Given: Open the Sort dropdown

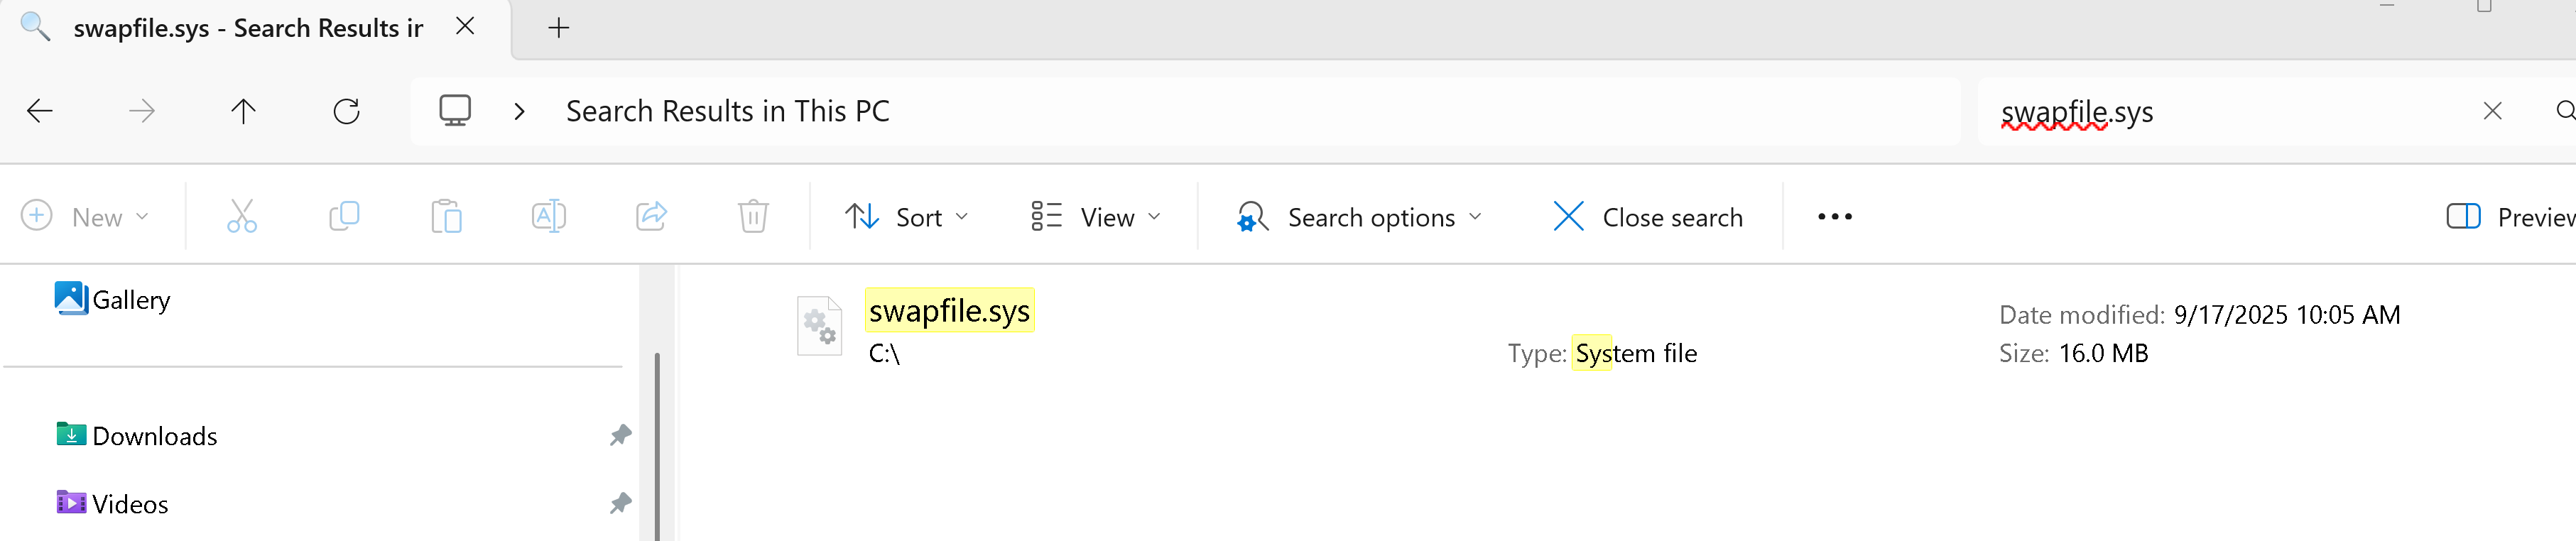Looking at the screenshot, I should 906,217.
